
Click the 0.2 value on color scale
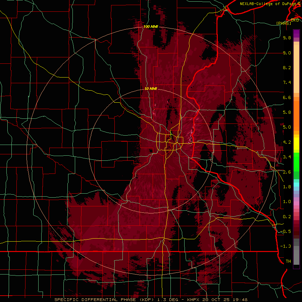pos(287,217)
